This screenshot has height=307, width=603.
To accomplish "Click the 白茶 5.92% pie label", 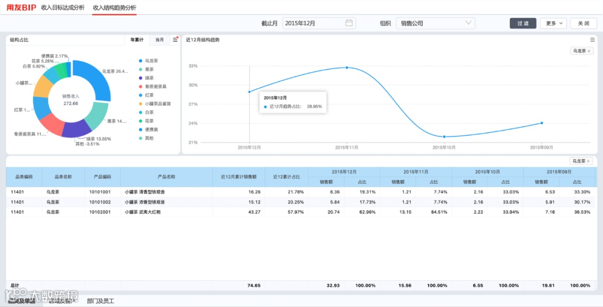I will [34, 66].
